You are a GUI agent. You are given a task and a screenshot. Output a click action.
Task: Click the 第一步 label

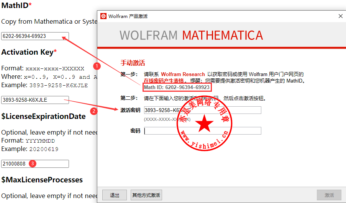(129, 74)
